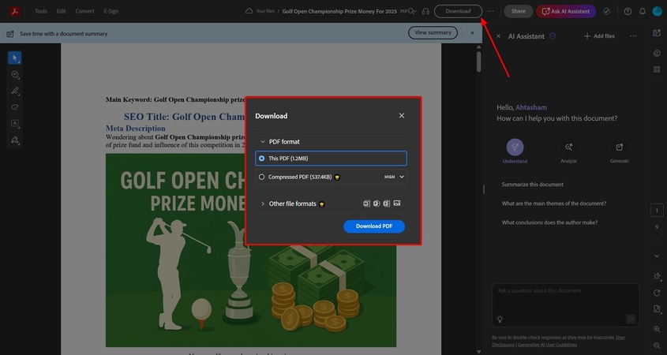The height and width of the screenshot is (355, 667).
Task: Open the Help question mark icon
Action: click(x=628, y=12)
